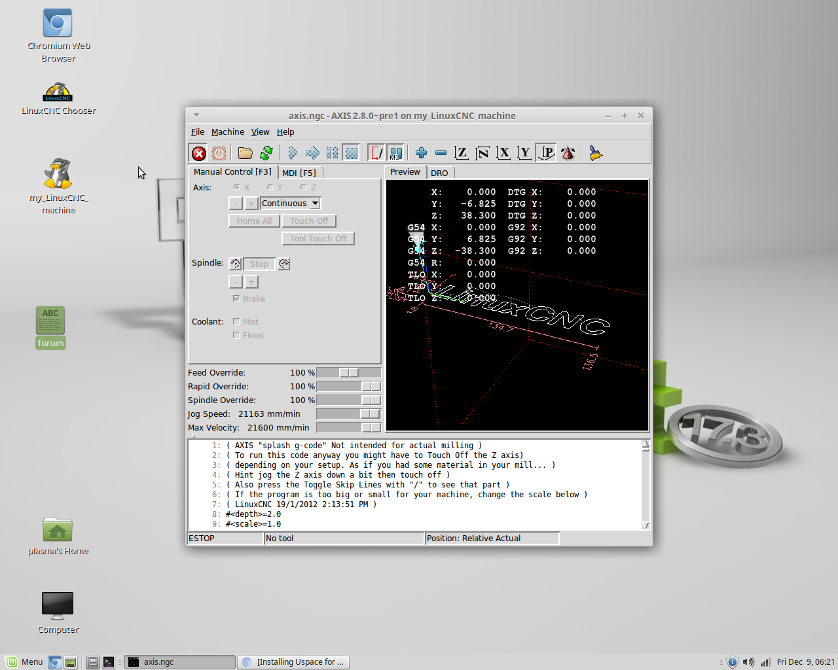The height and width of the screenshot is (670, 838).
Task: Activate perspective view with the P icon
Action: [x=545, y=152]
